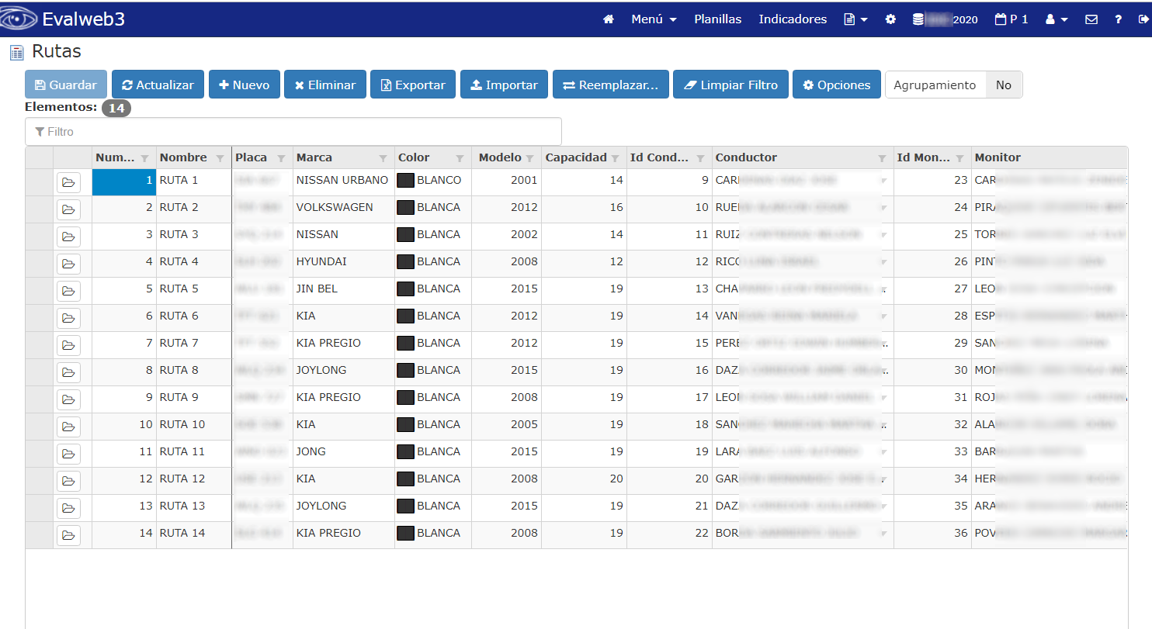Click color swatch for RUTA 14

pyautogui.click(x=405, y=534)
